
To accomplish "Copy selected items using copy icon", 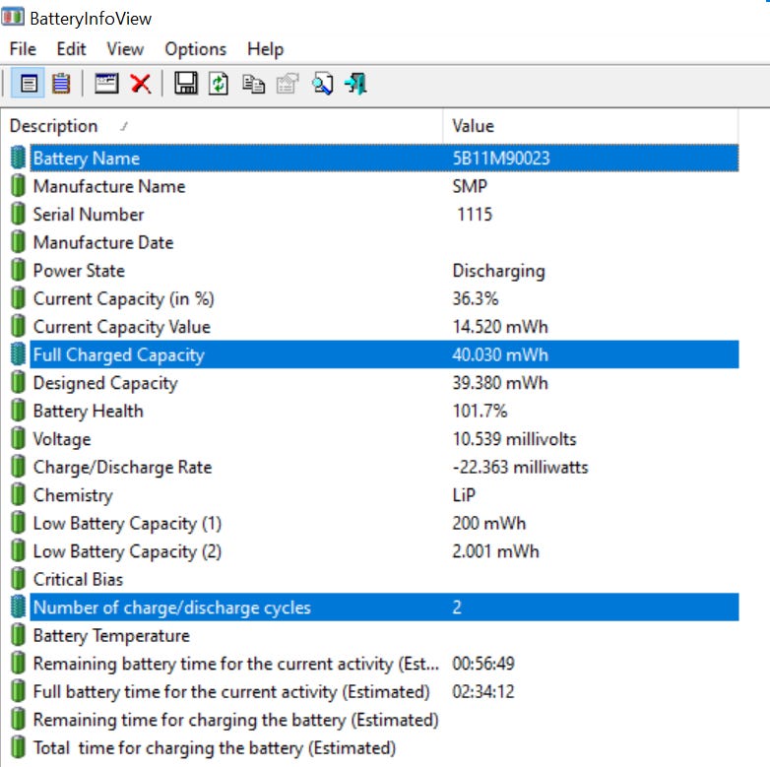I will click(x=253, y=84).
